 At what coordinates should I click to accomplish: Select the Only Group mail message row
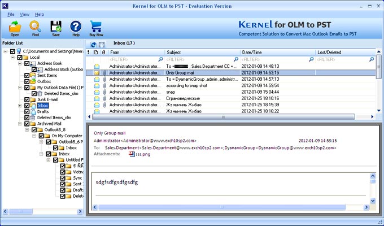coord(231,73)
